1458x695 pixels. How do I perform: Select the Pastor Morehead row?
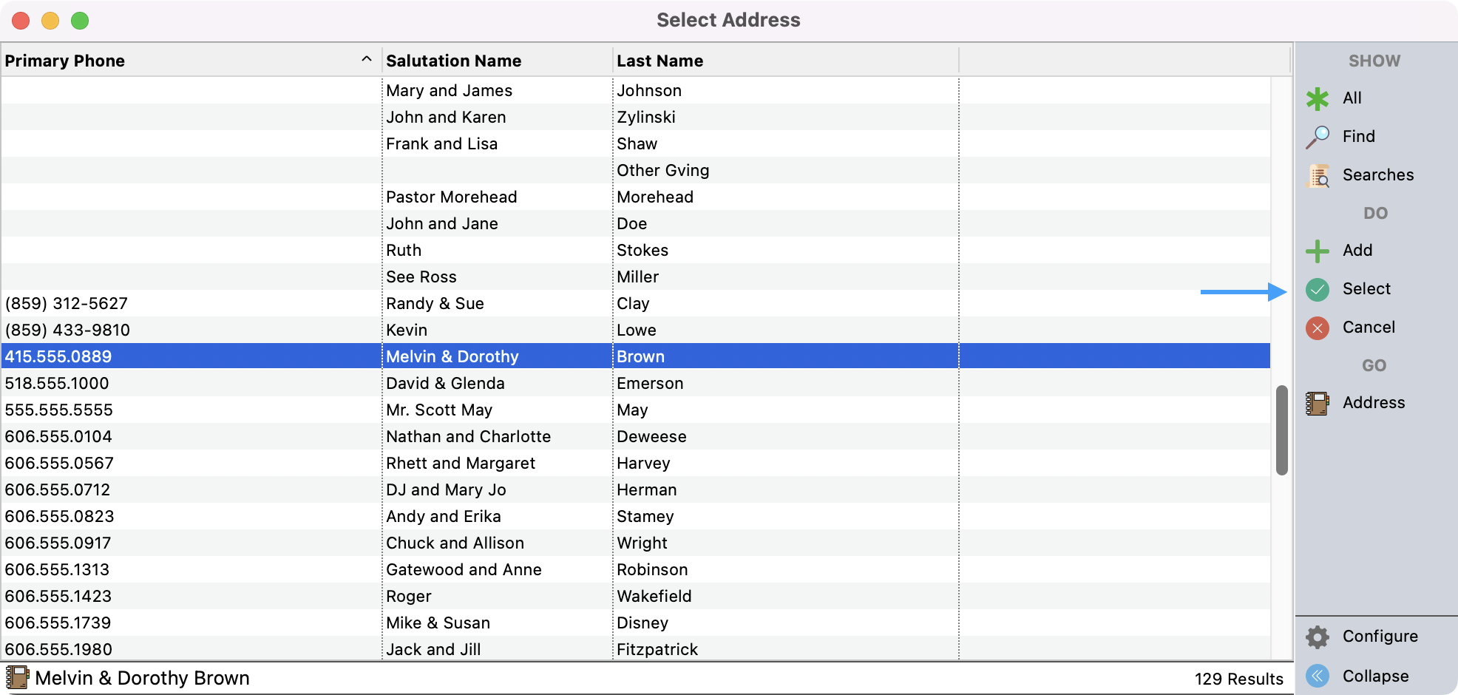click(x=451, y=197)
